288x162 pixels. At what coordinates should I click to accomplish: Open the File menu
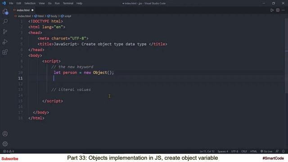click(x=11, y=3)
